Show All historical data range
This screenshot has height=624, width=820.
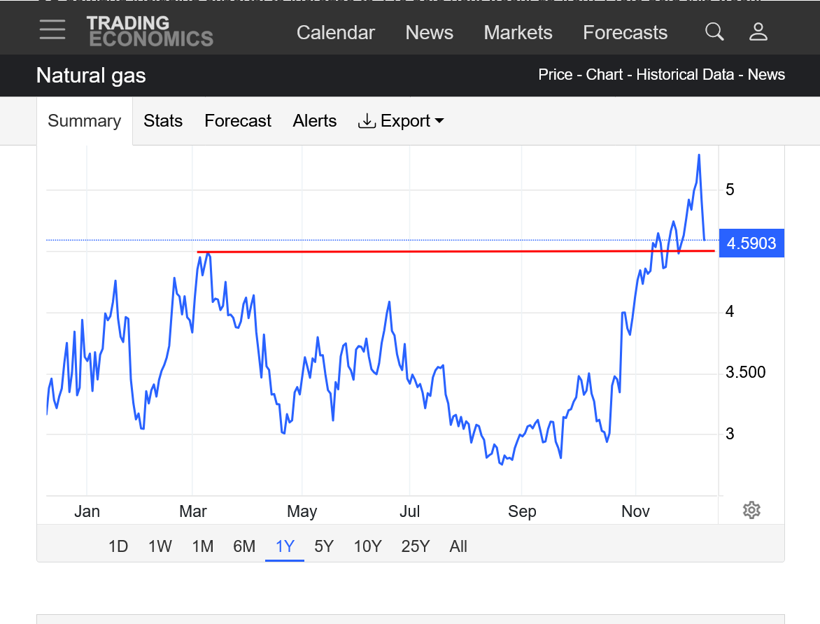(458, 546)
